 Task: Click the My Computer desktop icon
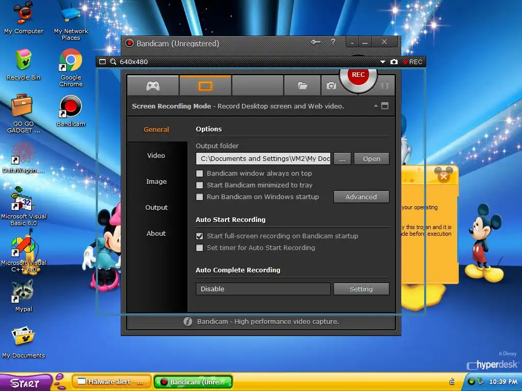pos(23,17)
